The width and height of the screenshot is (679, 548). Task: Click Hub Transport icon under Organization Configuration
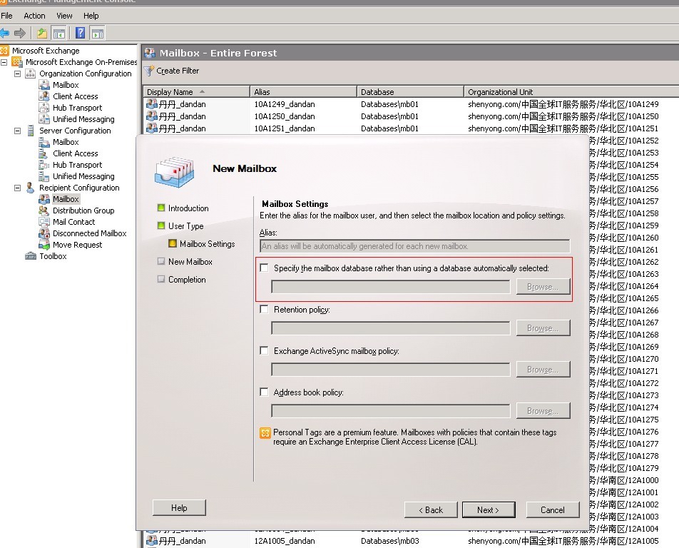point(44,108)
